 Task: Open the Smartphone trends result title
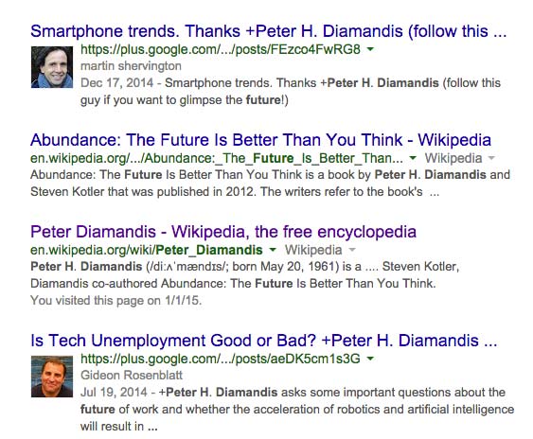pyautogui.click(x=269, y=31)
